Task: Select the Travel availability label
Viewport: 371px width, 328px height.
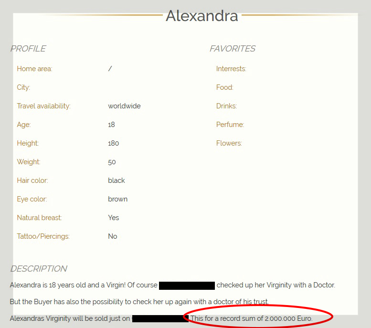Action: point(43,106)
